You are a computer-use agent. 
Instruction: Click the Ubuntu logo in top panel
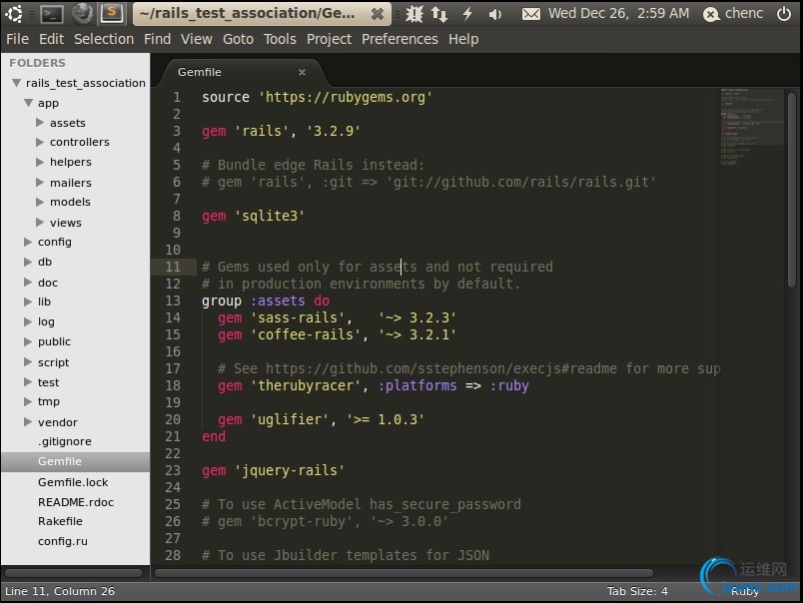pyautogui.click(x=13, y=13)
